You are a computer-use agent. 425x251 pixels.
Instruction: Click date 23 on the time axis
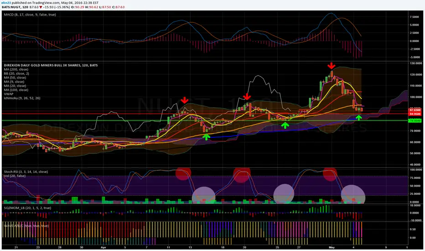click(38, 247)
